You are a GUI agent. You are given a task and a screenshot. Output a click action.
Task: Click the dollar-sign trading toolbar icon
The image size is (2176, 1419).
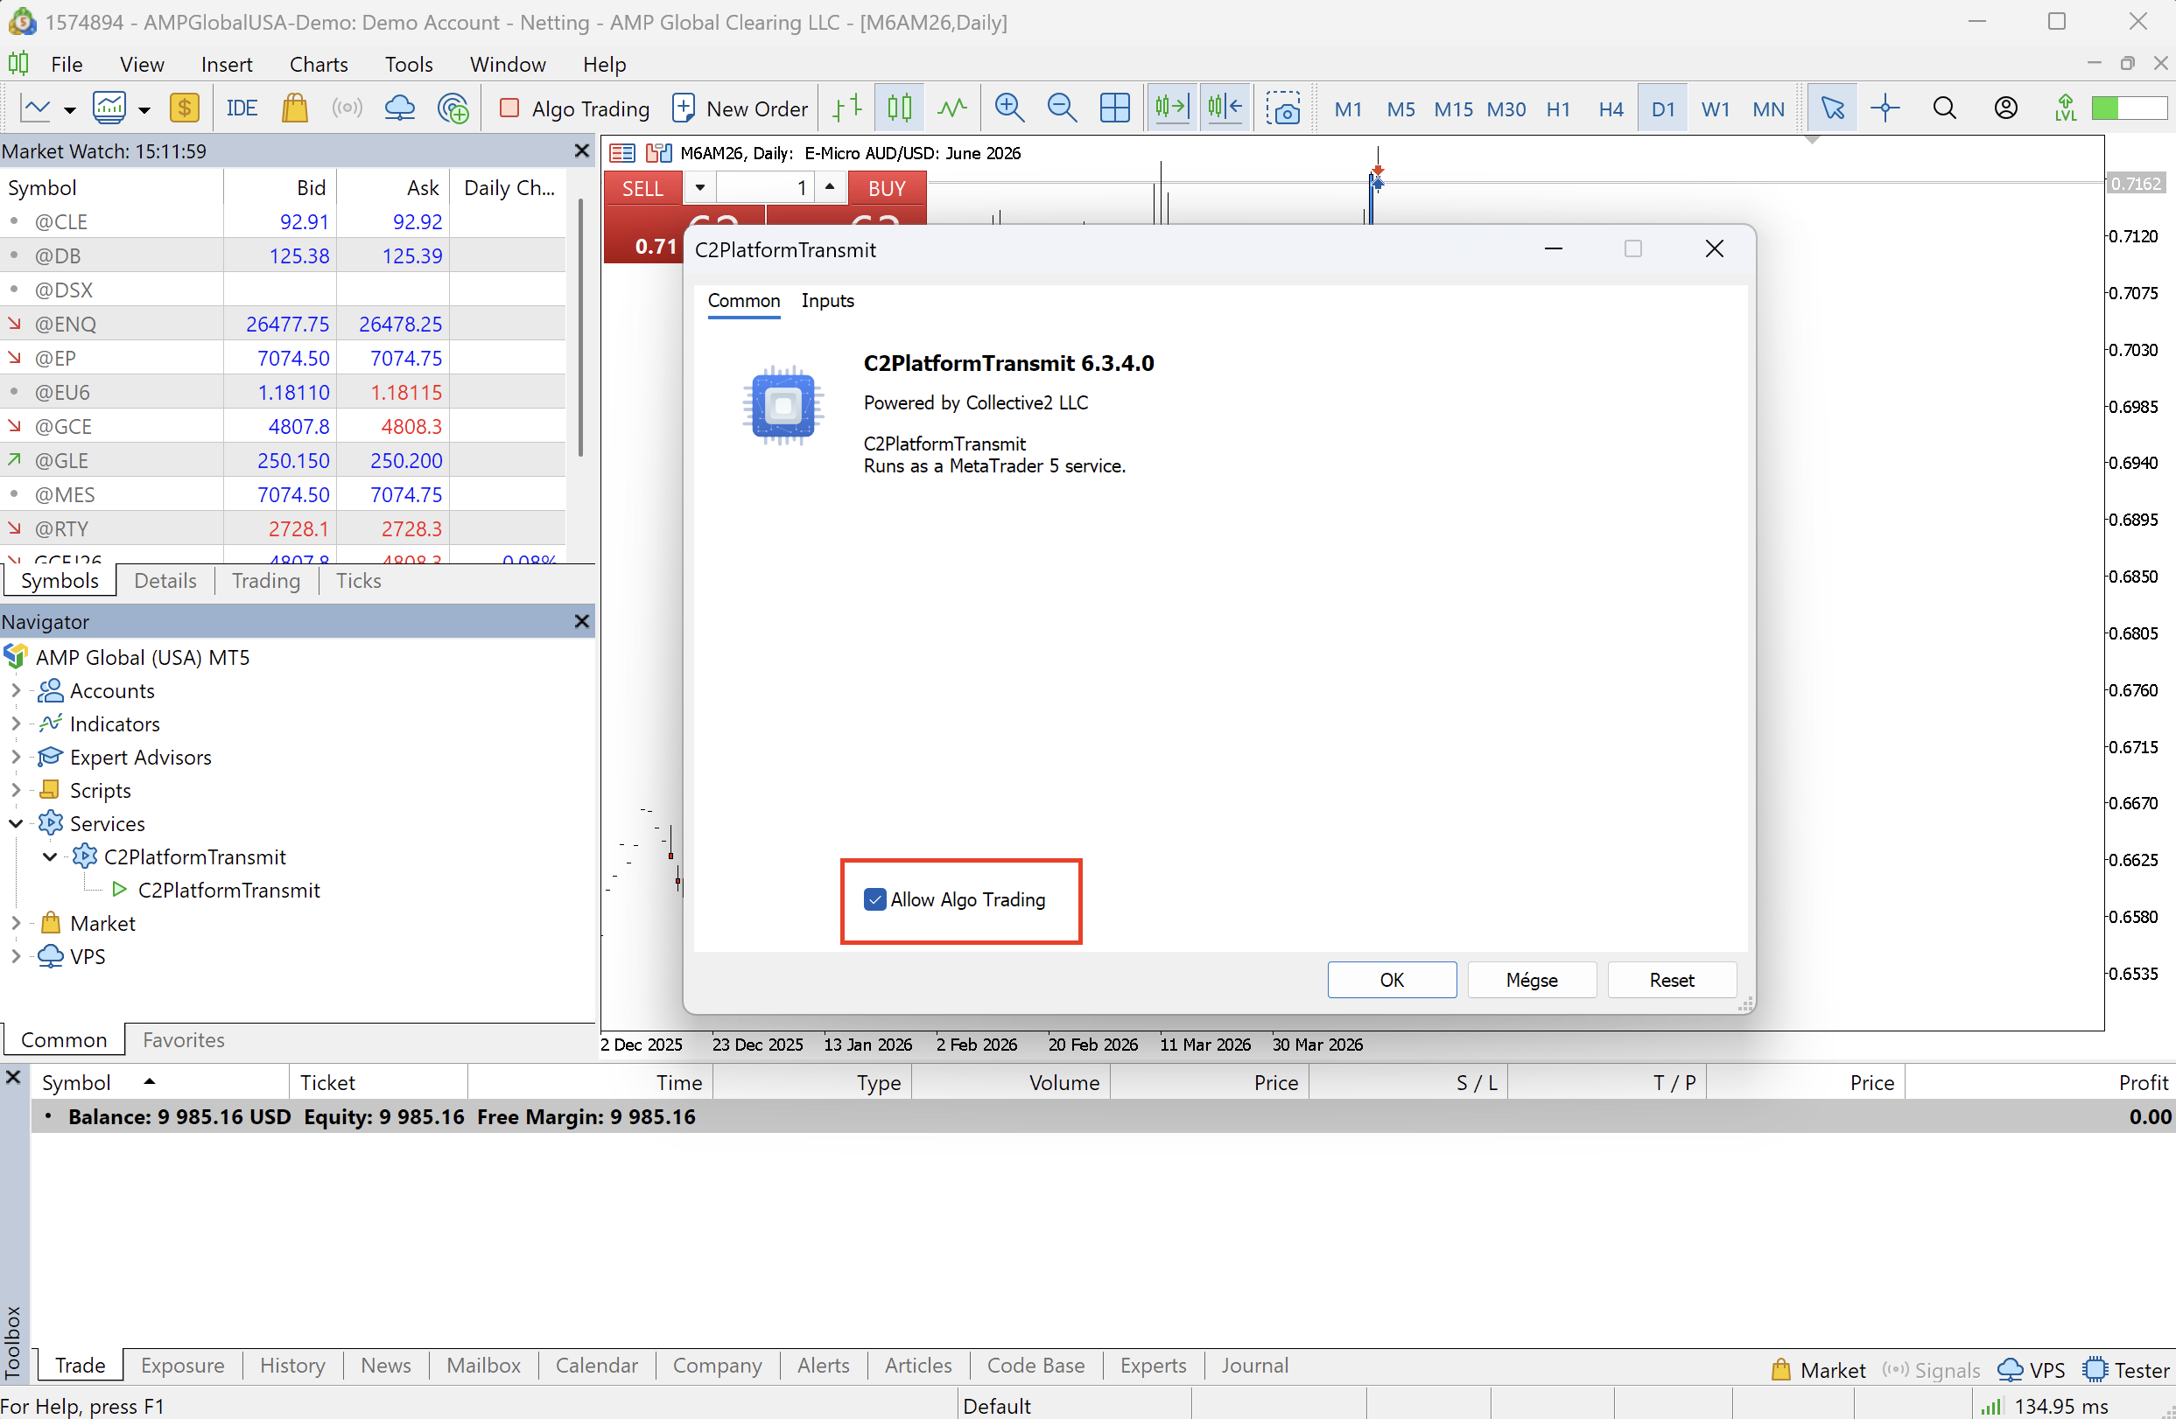tap(184, 108)
